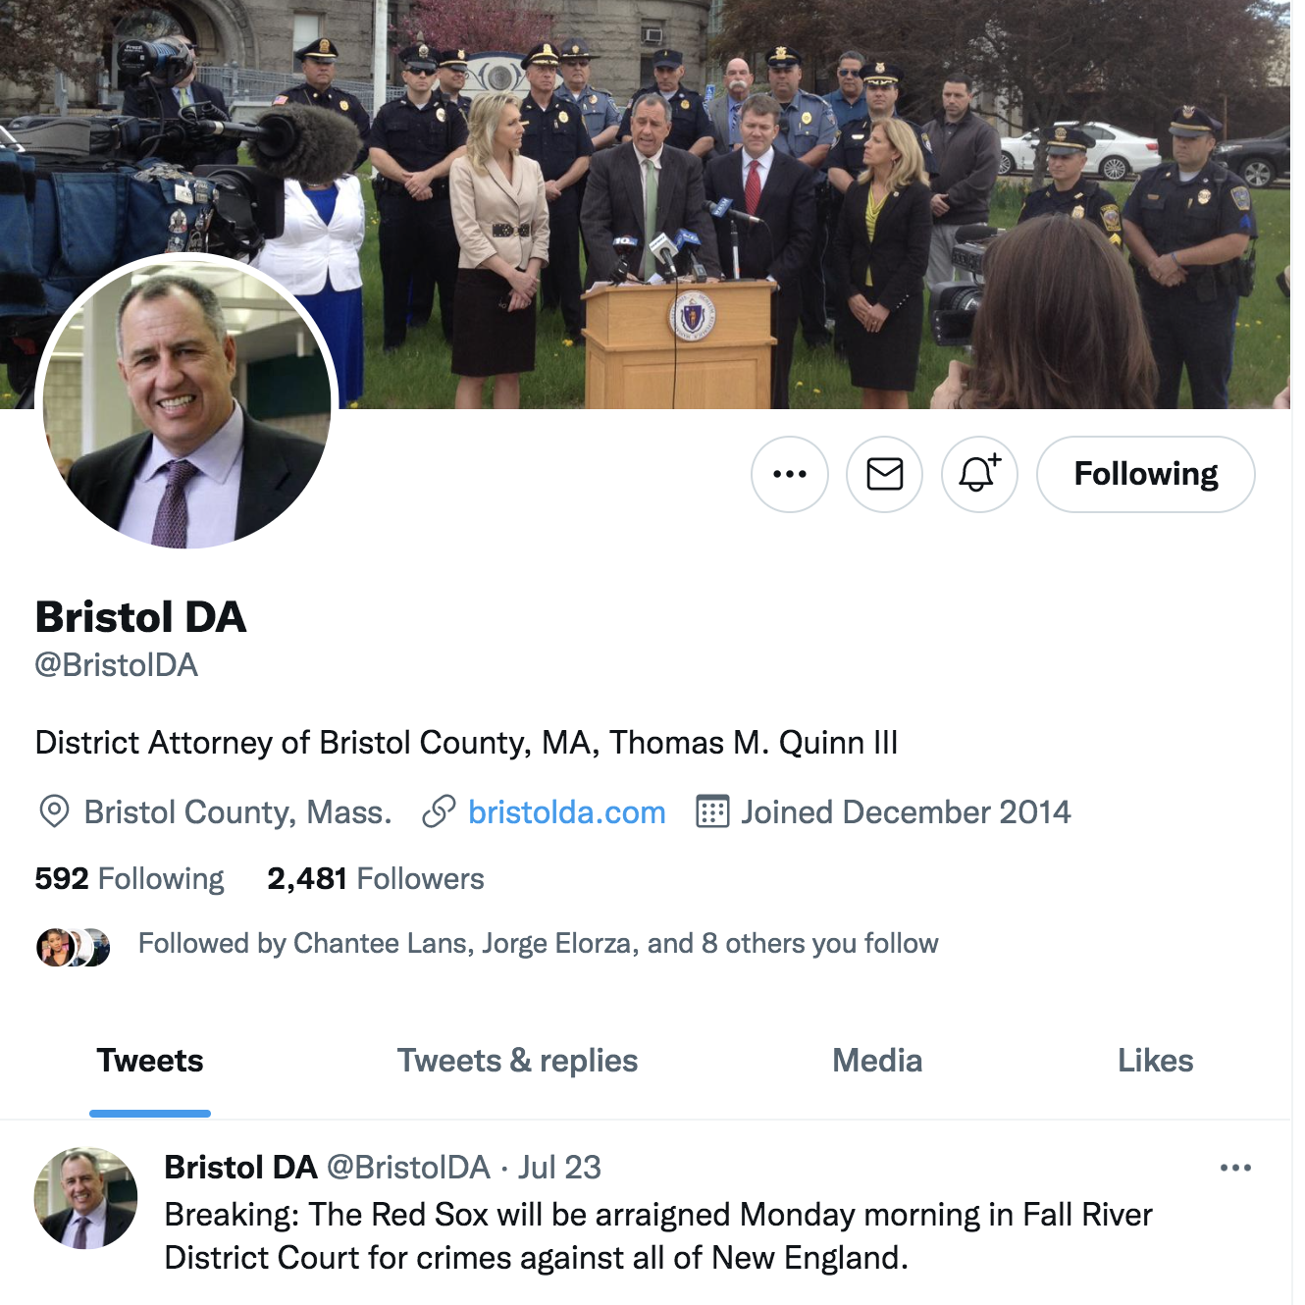This screenshot has width=1305, height=1305.
Task: Turn on notifications with the bell icon
Action: (x=979, y=474)
